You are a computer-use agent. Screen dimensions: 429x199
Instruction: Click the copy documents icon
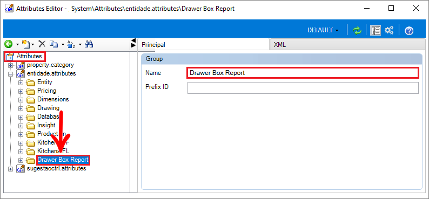[54, 44]
